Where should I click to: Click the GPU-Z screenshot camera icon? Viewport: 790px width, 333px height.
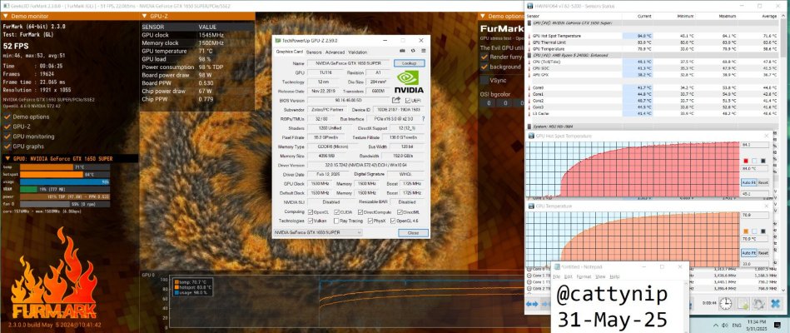pos(403,52)
